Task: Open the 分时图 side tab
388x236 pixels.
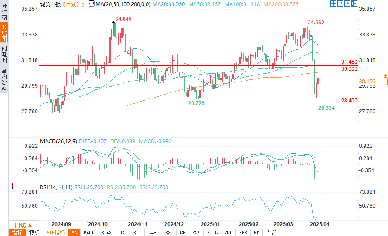Action: 4,11
